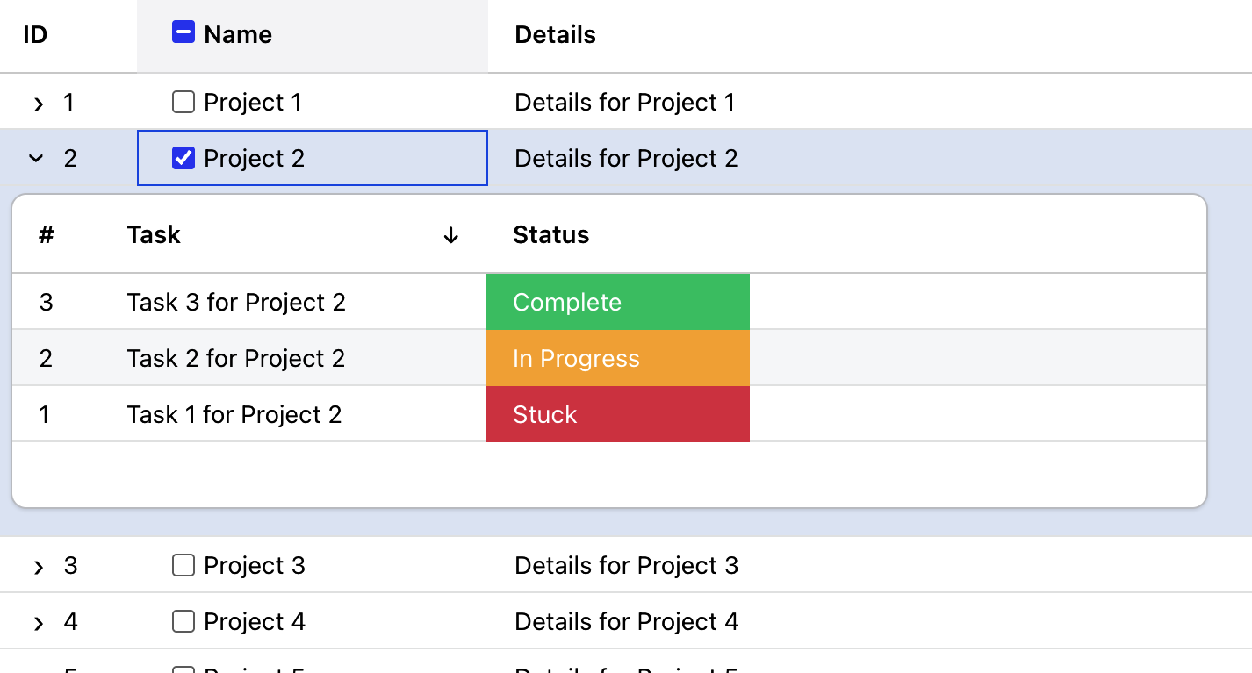Click the Details for Project 3 cell
The image size is (1252, 673).
626,565
